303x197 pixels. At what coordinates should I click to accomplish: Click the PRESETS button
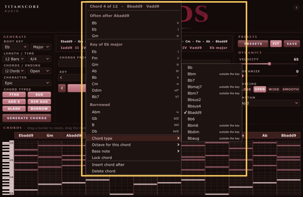click(253, 44)
